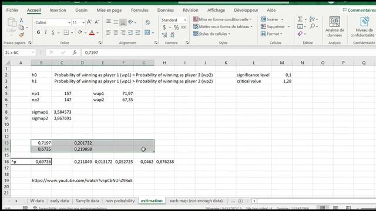Open the font size 11 dropdown

point(83,22)
